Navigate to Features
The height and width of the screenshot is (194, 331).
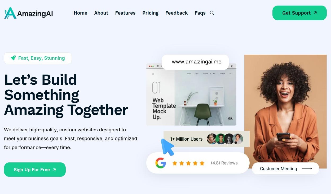(125, 13)
